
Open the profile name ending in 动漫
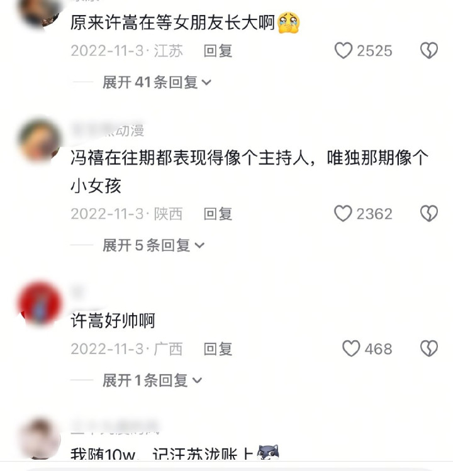108,131
